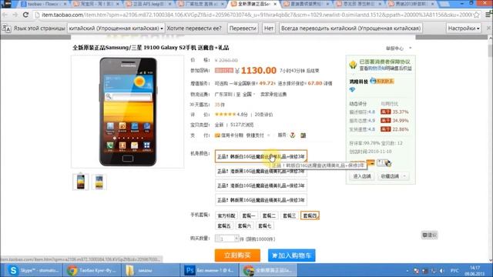Choose package 套餐一

point(249,215)
